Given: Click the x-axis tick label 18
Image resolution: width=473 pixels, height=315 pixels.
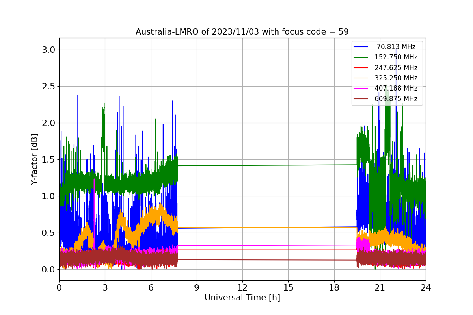Looking at the screenshot, I should [334, 287].
